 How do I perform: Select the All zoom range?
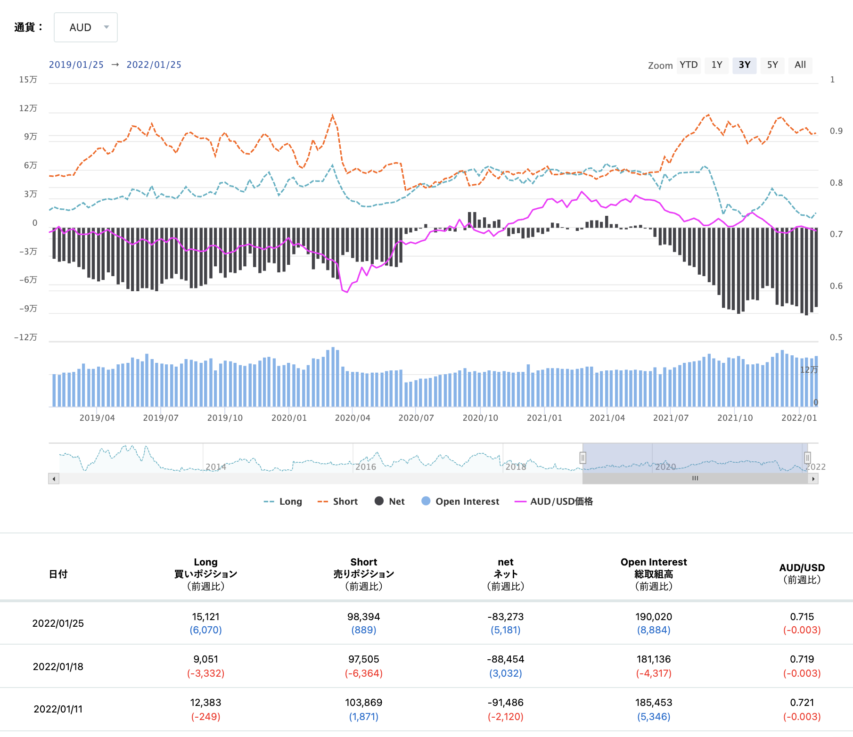pos(800,65)
